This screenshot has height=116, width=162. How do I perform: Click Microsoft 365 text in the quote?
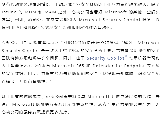coord(68,66)
